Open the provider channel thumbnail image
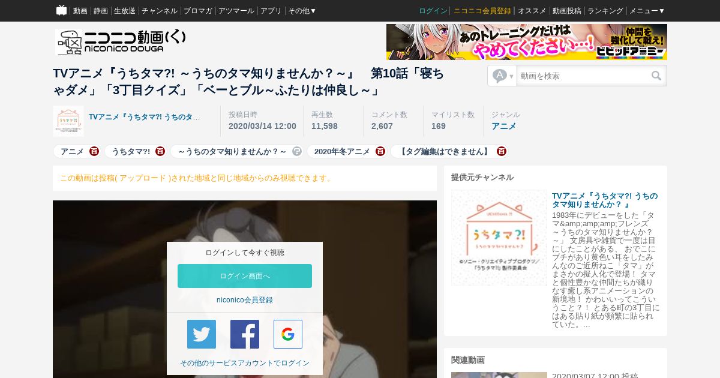720x378 pixels. click(499, 238)
